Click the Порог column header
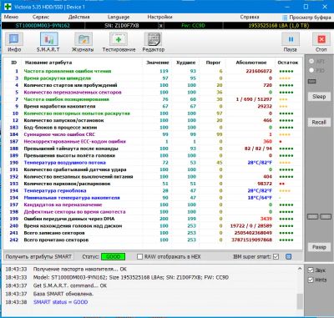 click(213, 63)
